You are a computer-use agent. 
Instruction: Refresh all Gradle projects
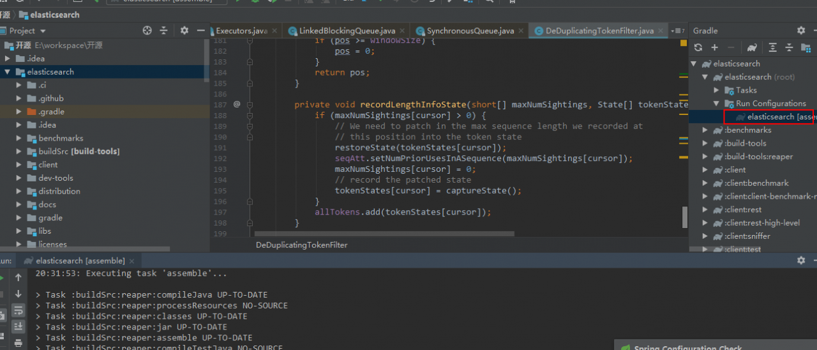pos(698,47)
